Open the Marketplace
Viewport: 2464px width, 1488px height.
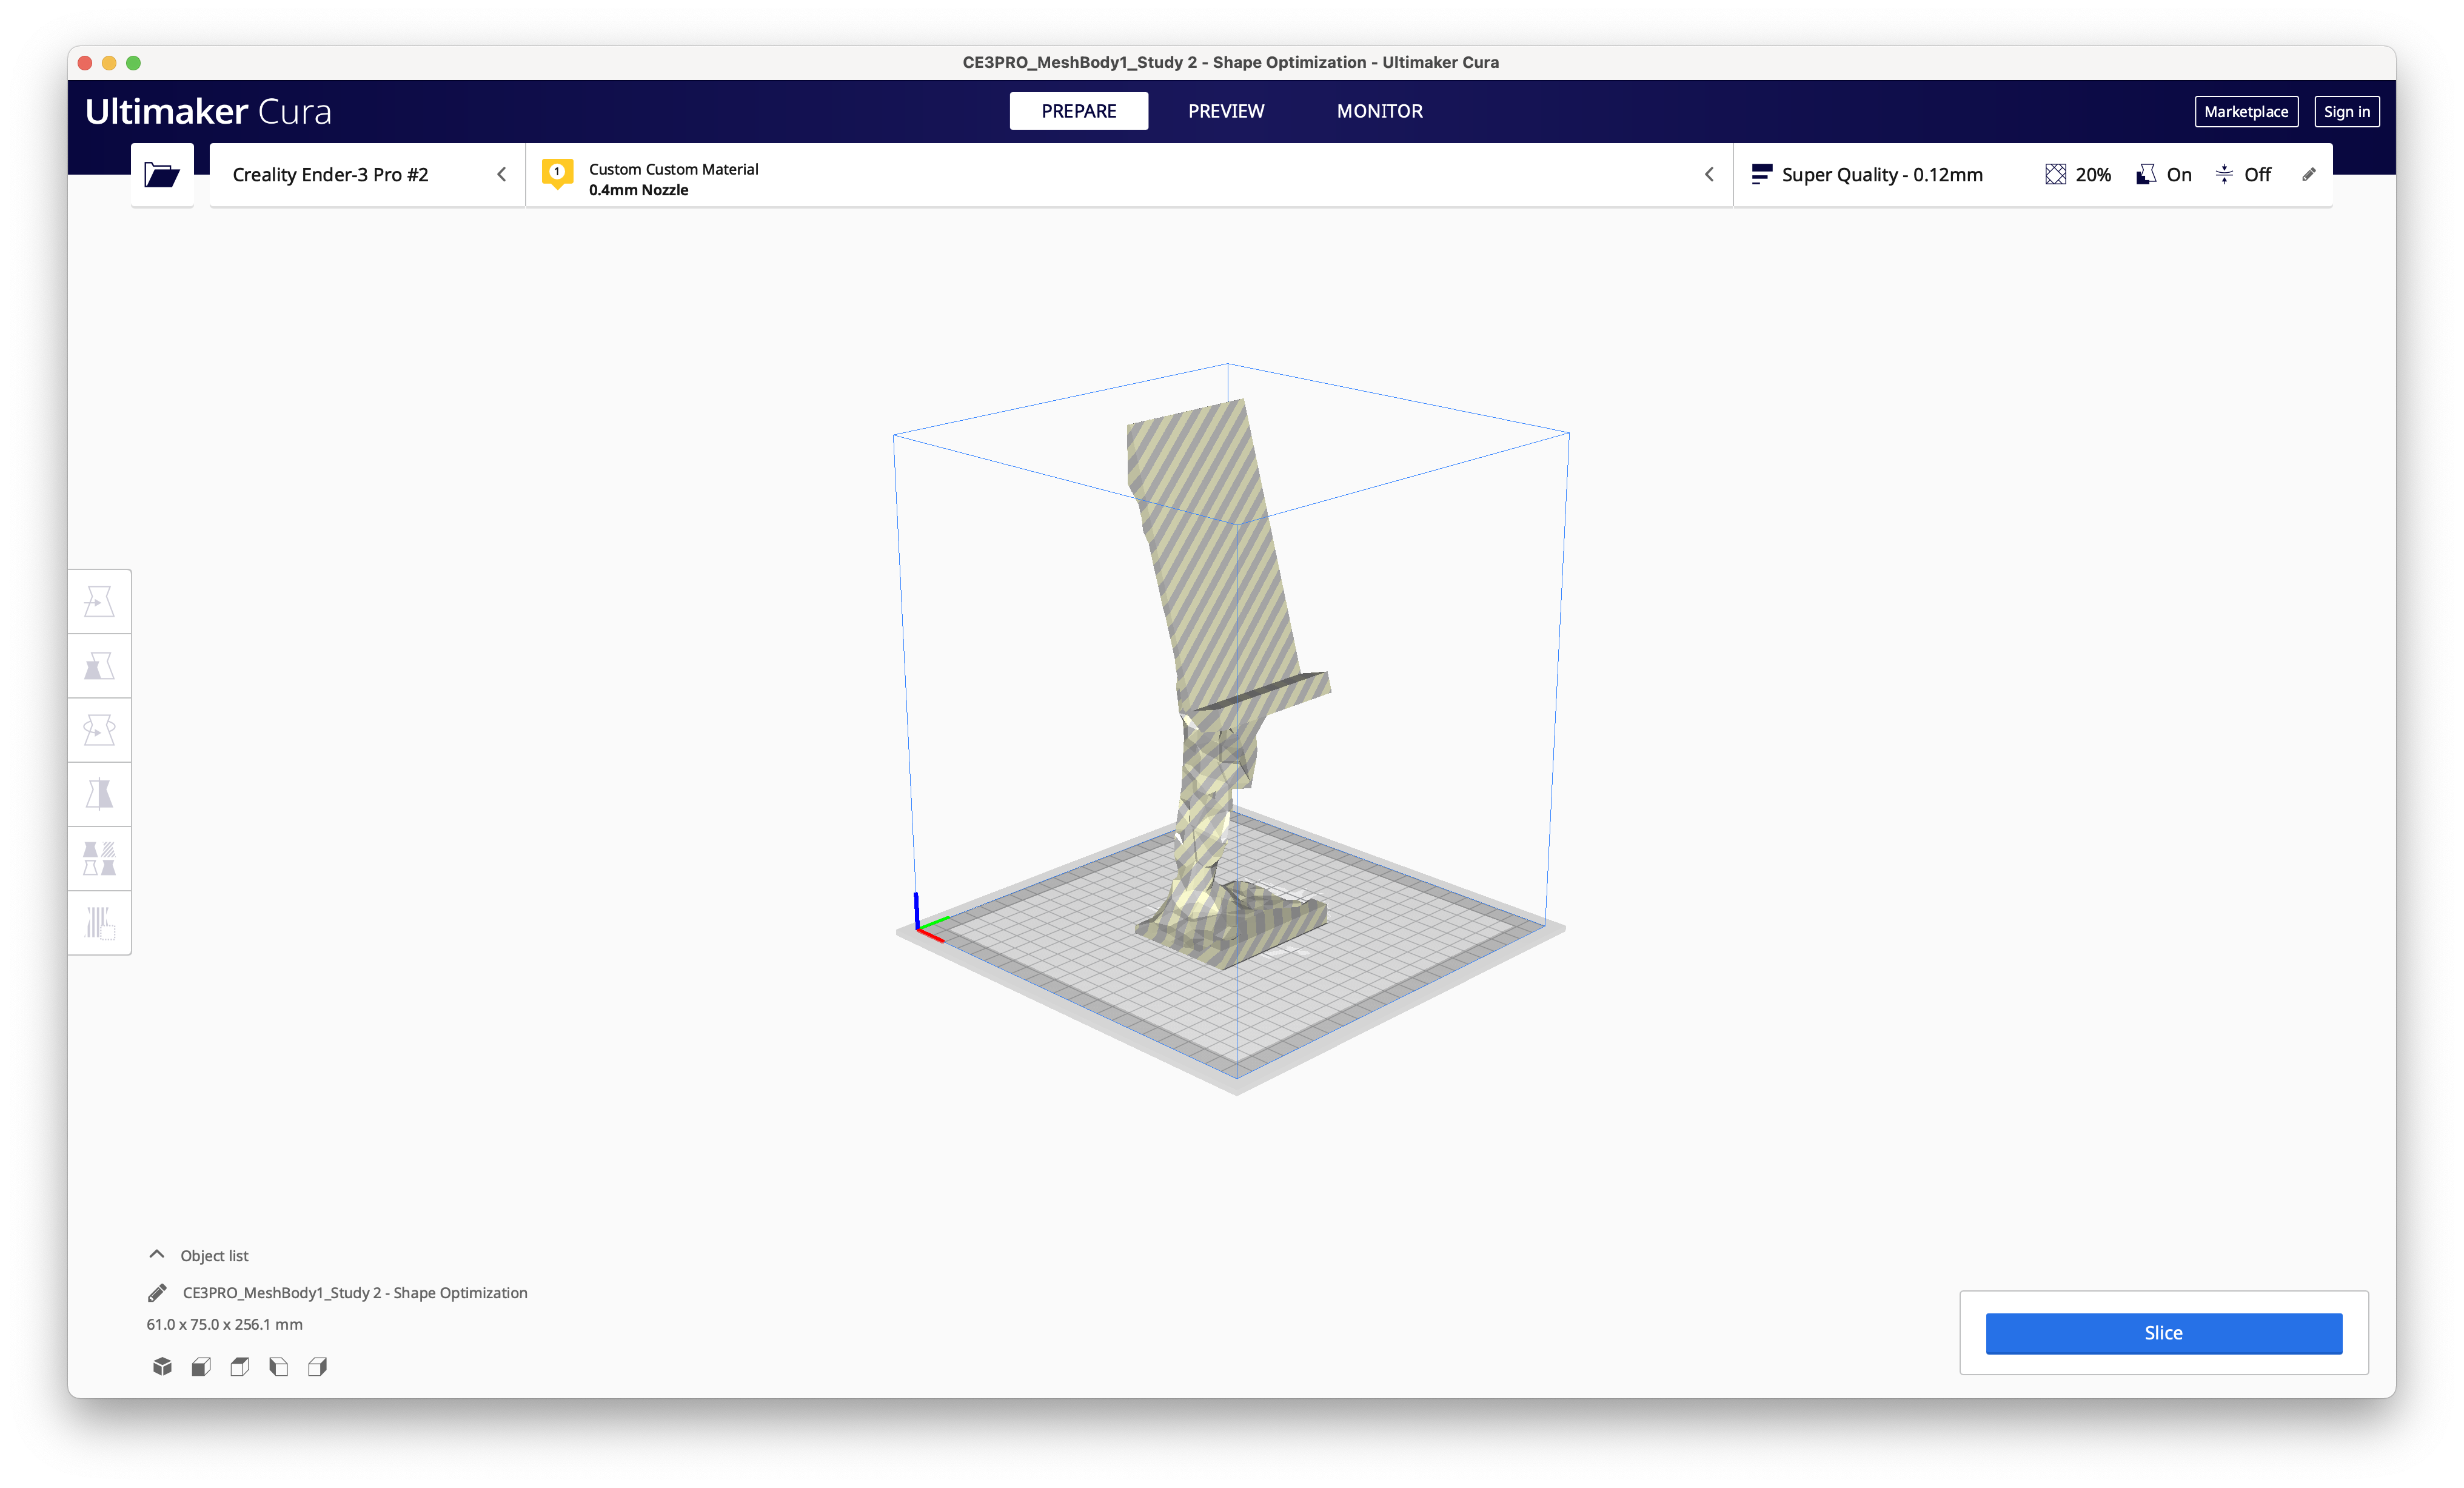coord(2245,112)
